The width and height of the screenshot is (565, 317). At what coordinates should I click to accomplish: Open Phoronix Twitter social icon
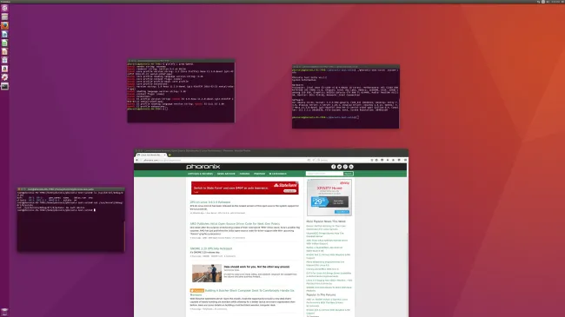coord(339,167)
